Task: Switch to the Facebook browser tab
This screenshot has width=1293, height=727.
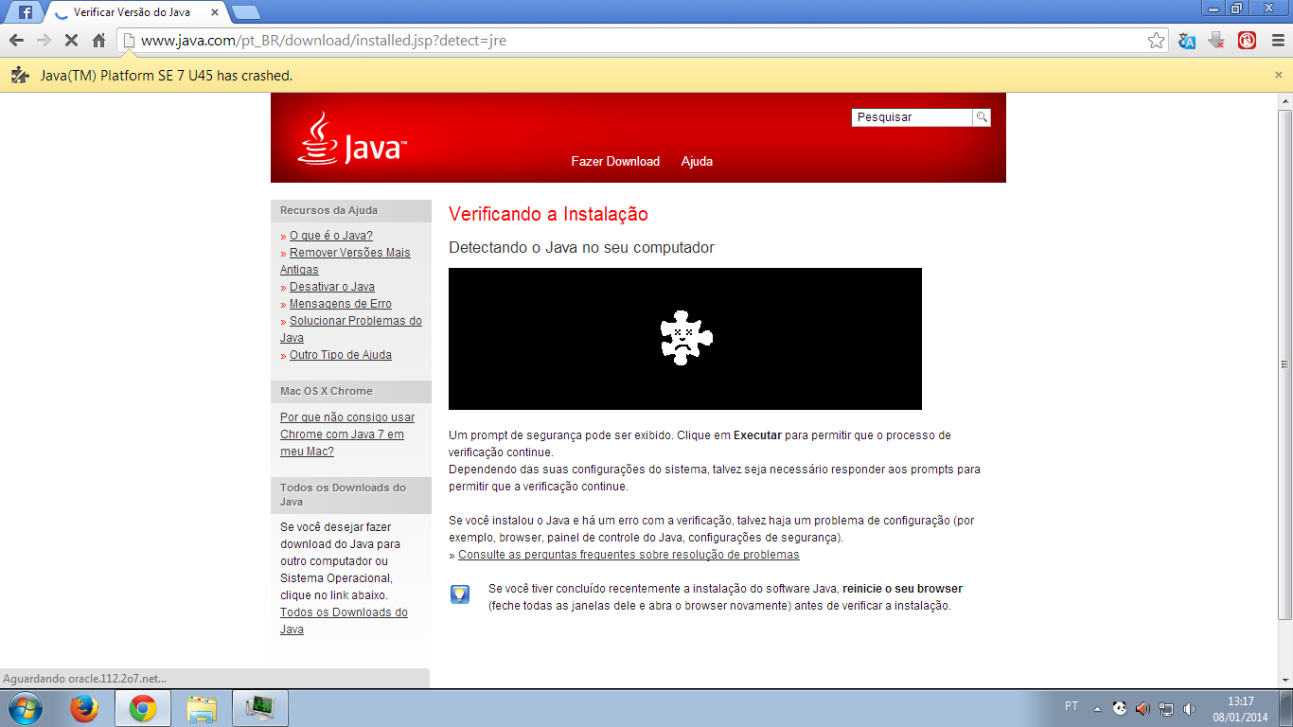Action: coord(25,12)
